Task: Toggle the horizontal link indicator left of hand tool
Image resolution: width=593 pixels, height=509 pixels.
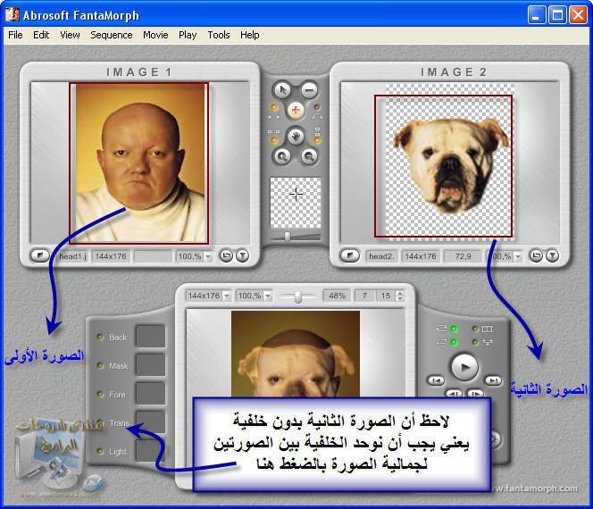Action: point(274,140)
